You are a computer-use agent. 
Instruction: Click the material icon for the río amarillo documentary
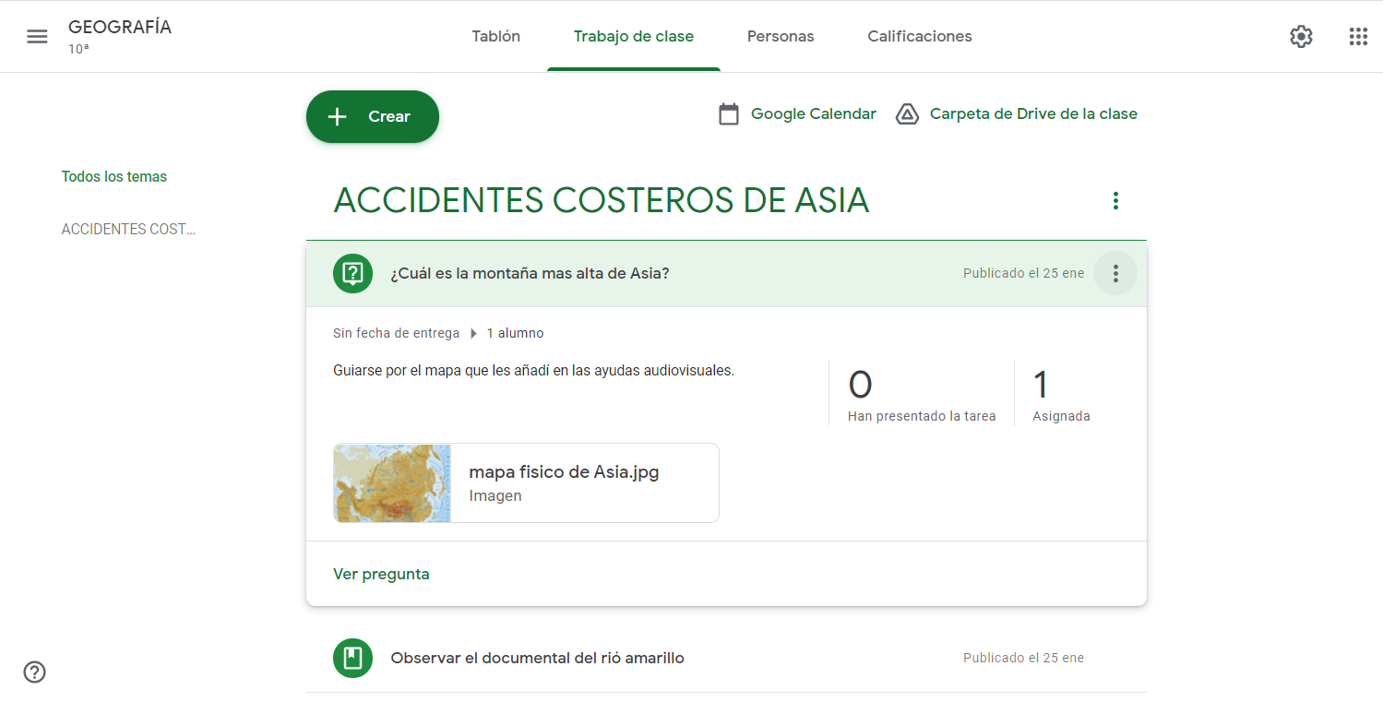tap(352, 658)
